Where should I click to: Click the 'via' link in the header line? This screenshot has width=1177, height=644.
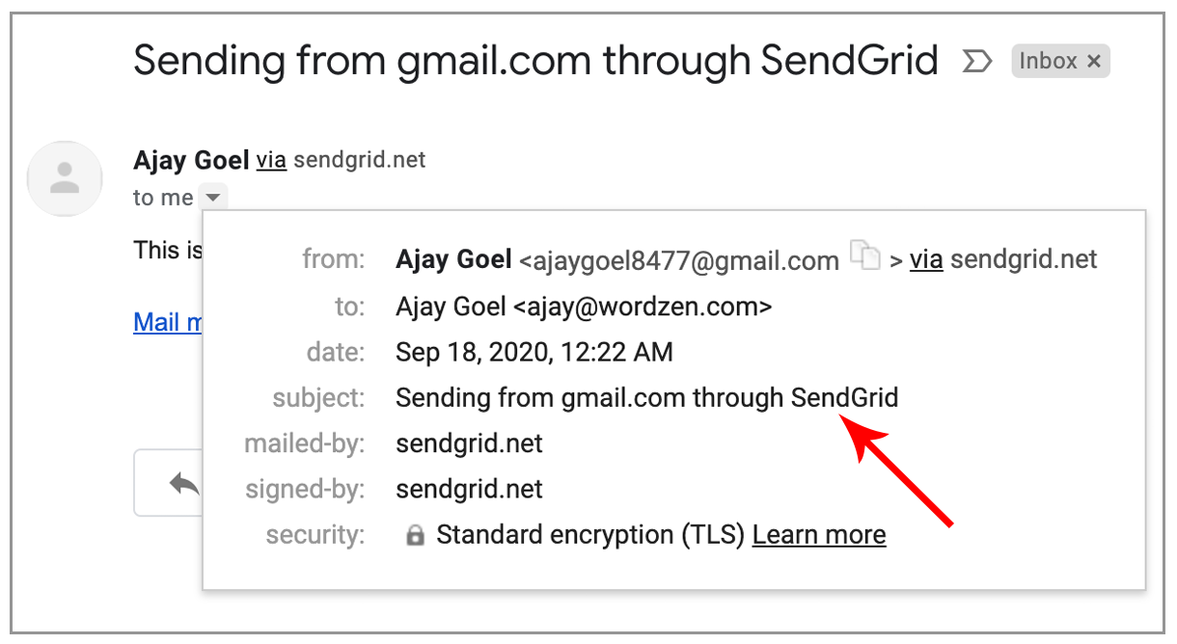coord(271,160)
